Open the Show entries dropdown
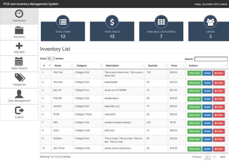 51,59
